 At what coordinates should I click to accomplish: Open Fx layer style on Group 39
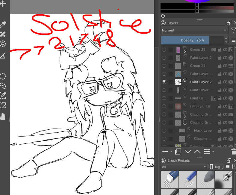tap(231, 49)
